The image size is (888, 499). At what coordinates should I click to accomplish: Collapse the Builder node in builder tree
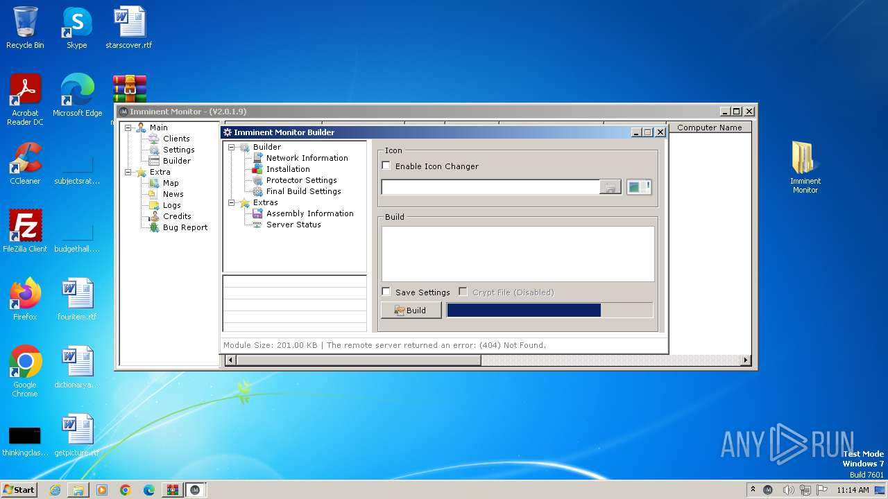pos(232,147)
